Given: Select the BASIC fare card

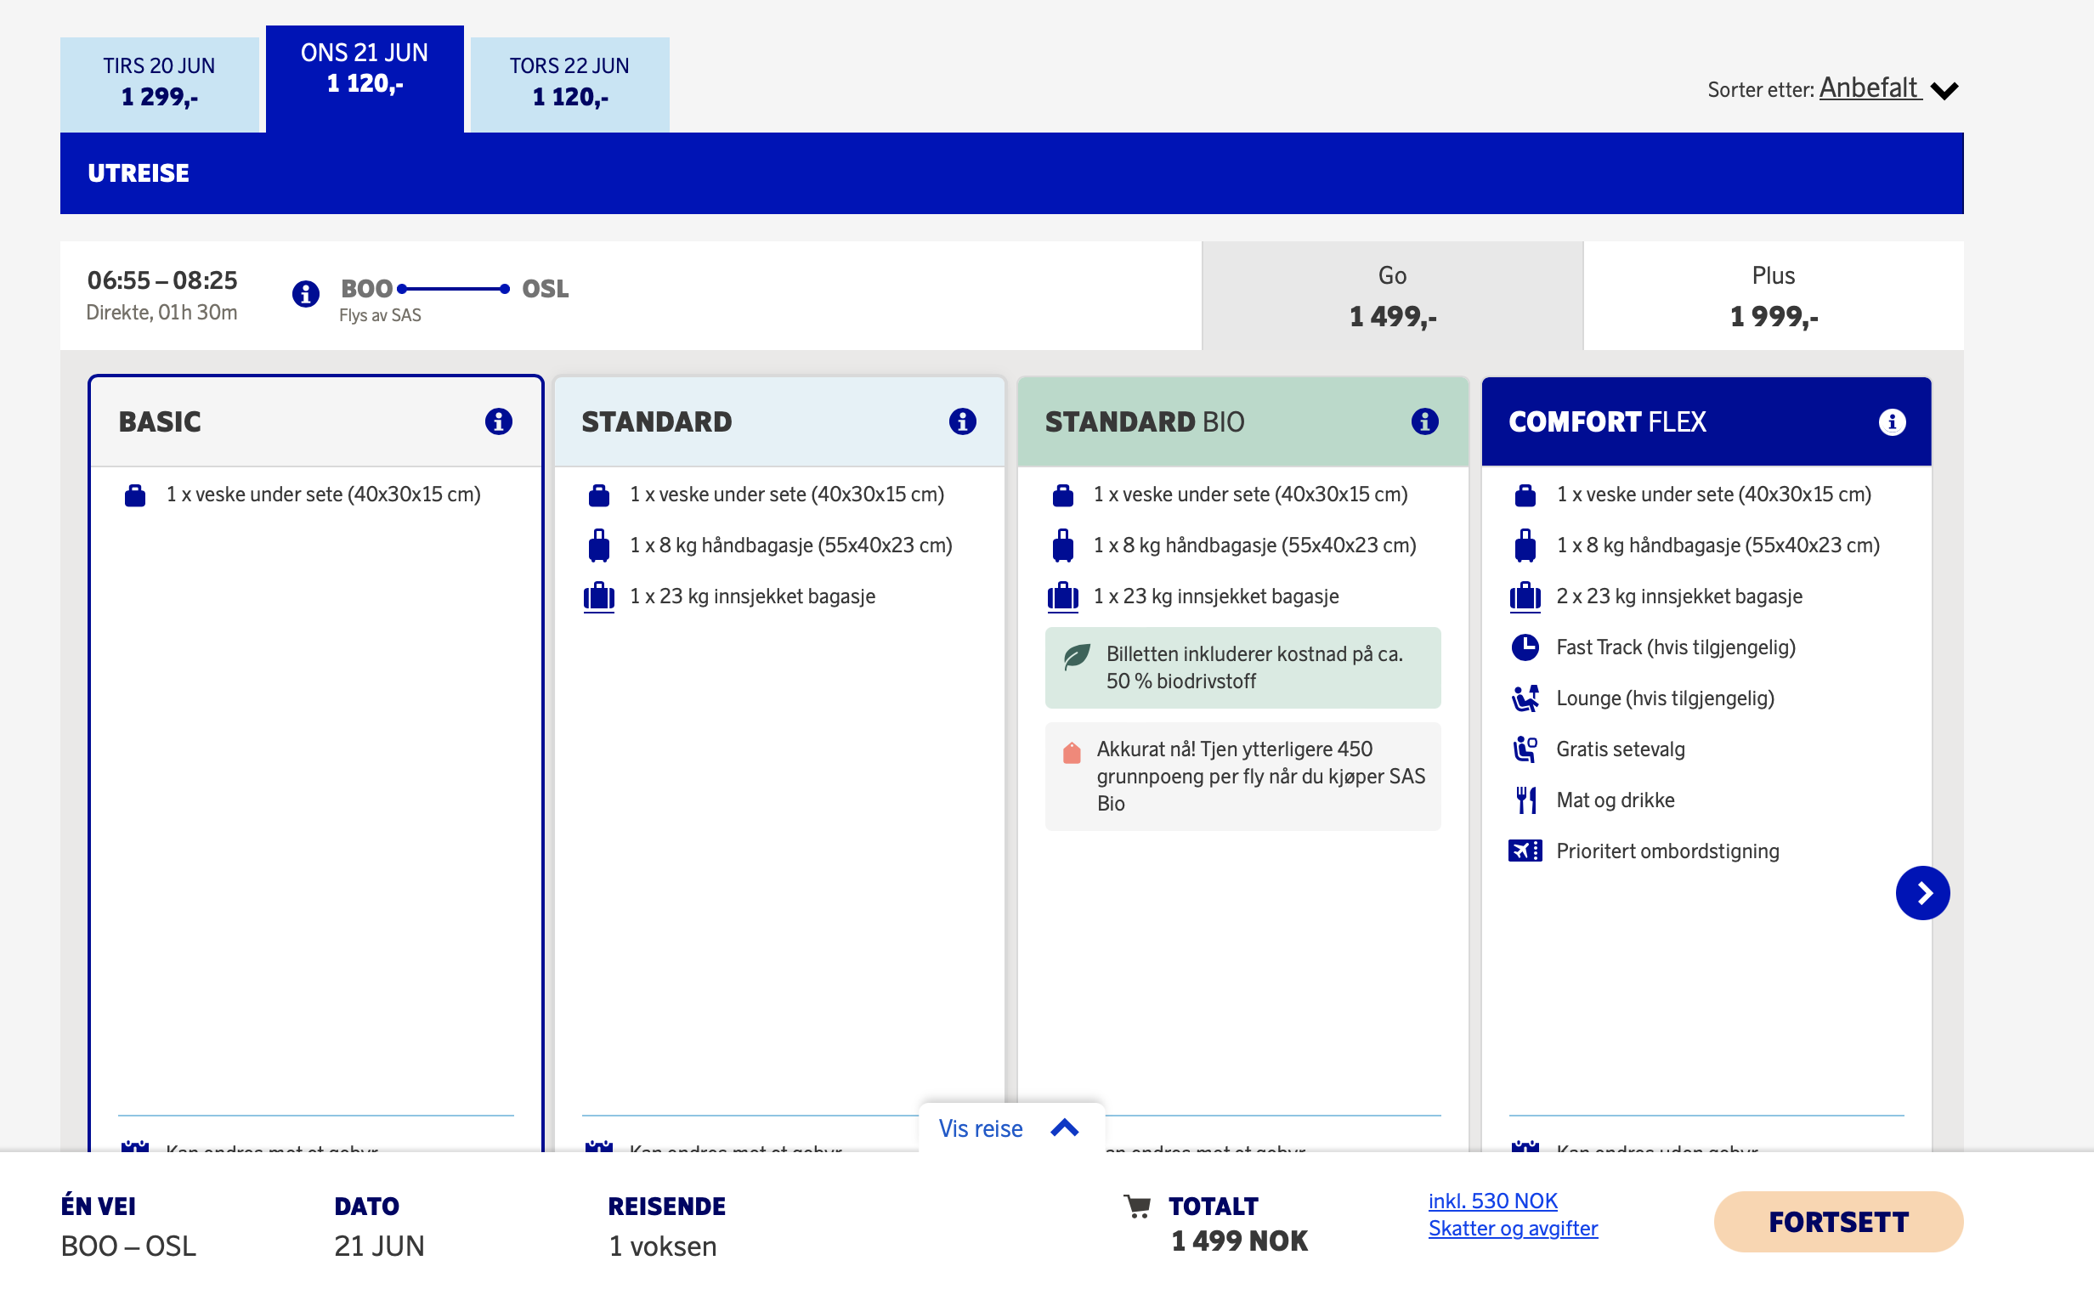Looking at the screenshot, I should coord(315,764).
